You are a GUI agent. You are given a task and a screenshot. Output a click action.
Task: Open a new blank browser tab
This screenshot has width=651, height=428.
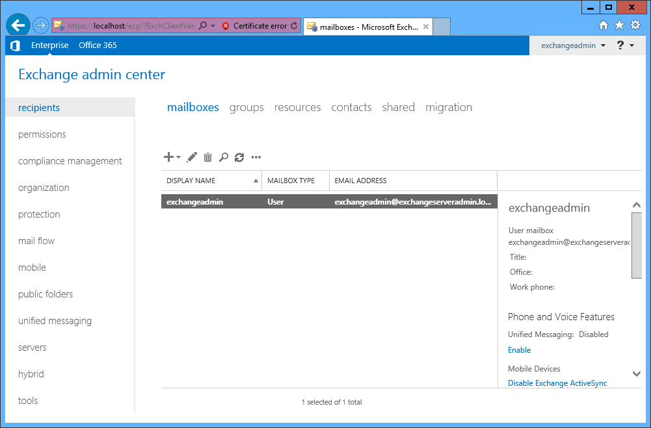click(442, 27)
